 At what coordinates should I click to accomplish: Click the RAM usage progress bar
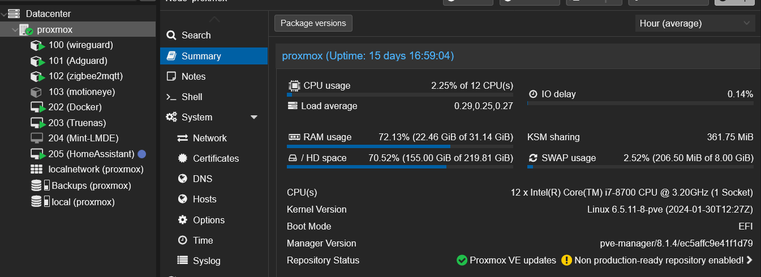[399, 146]
